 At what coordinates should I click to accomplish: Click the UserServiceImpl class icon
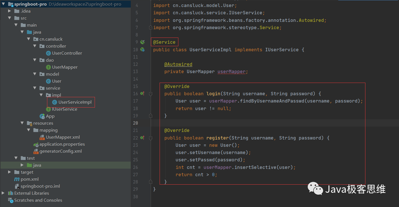55,102
